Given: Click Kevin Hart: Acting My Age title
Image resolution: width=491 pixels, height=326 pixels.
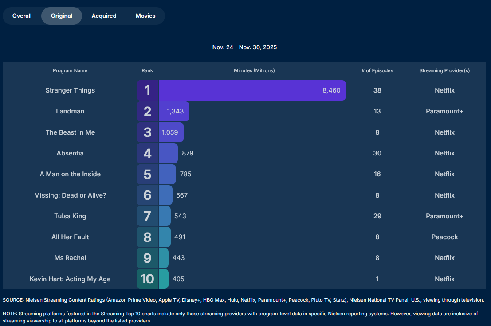Looking at the screenshot, I should click(70, 279).
